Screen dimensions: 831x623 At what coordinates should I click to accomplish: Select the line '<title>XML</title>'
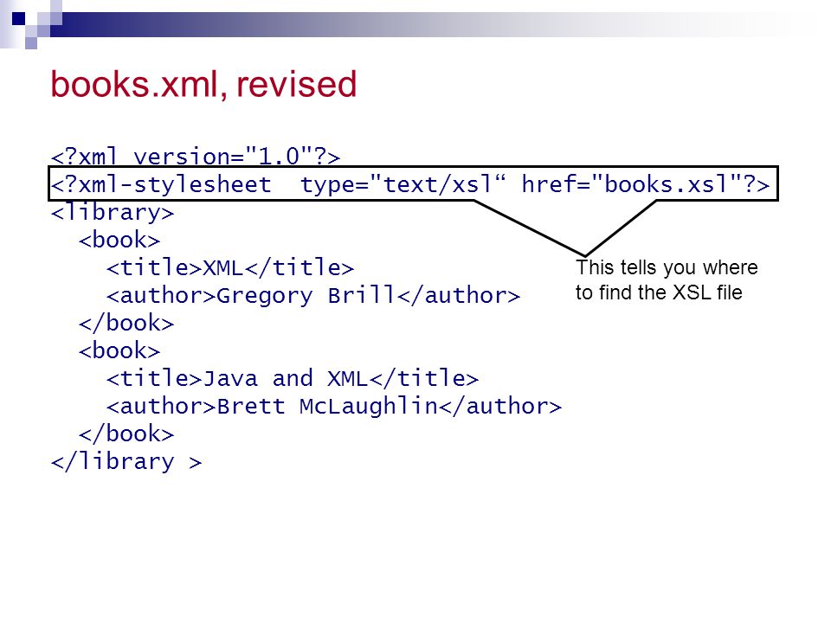coord(230,267)
